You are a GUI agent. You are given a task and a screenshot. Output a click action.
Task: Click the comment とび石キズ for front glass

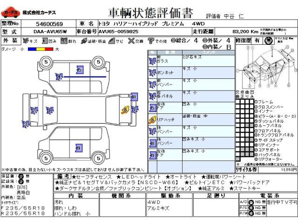click(x=192, y=57)
